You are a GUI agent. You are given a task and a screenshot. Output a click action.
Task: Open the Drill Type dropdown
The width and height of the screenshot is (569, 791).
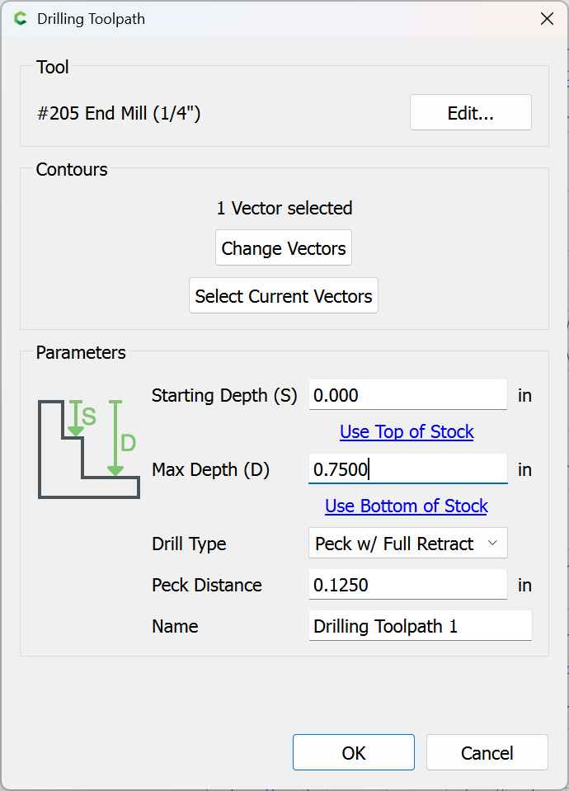point(407,544)
